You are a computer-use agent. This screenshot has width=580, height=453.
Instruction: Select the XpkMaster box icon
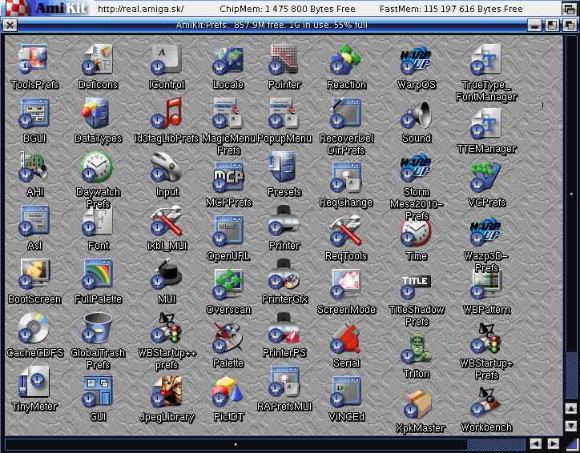[418, 405]
